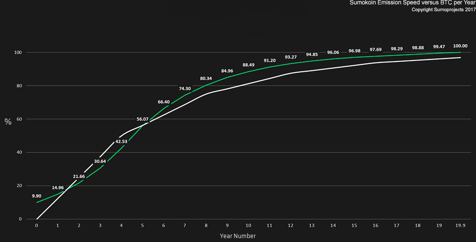This screenshot has height=242, width=476.
Task: Select the 66.40 data label
Action: [x=164, y=102]
